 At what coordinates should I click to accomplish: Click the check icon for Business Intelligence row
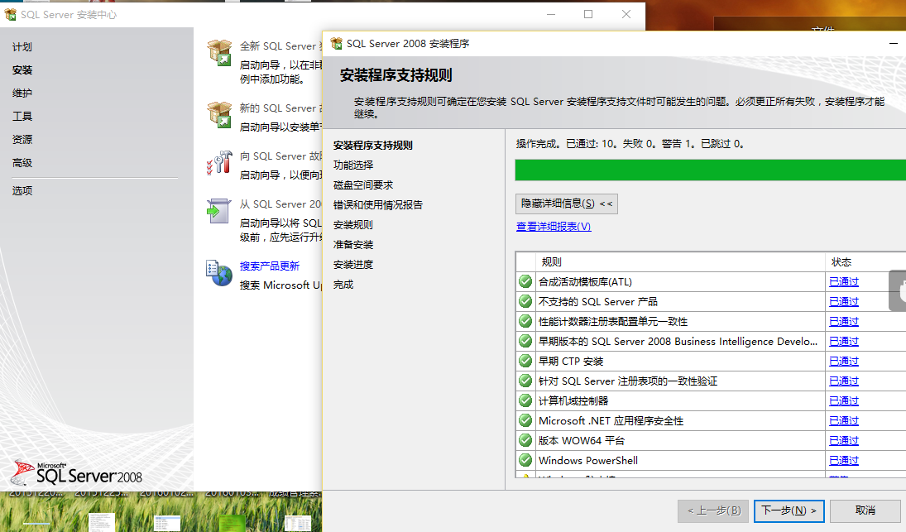(525, 341)
